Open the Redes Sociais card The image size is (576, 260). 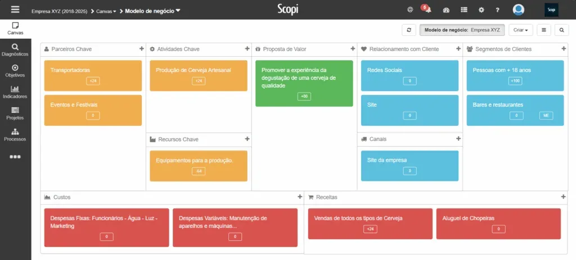coord(409,76)
